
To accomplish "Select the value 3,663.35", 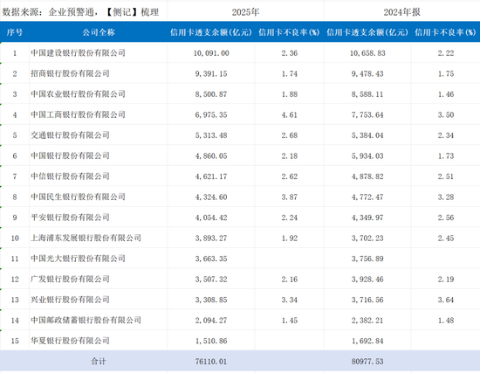I will 211,259.
